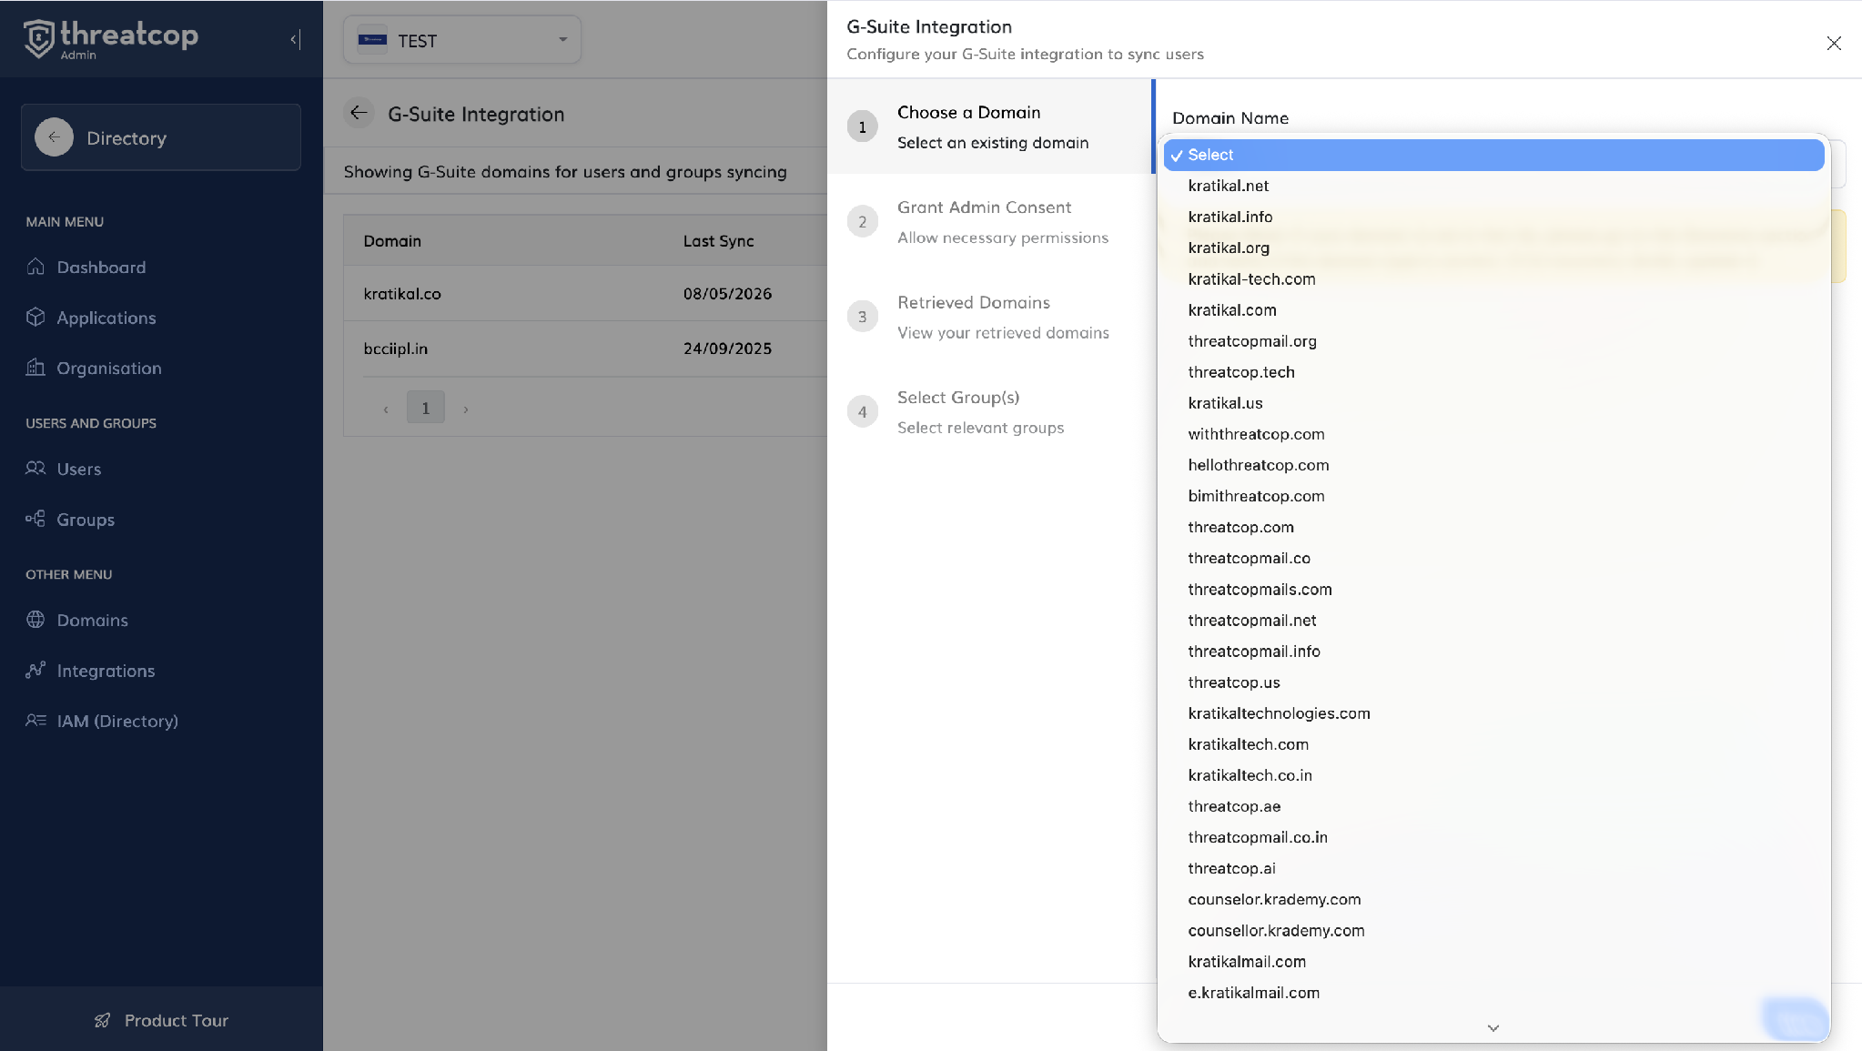Click the threatcop shield logo
The height and width of the screenshot is (1051, 1862).
[39, 39]
